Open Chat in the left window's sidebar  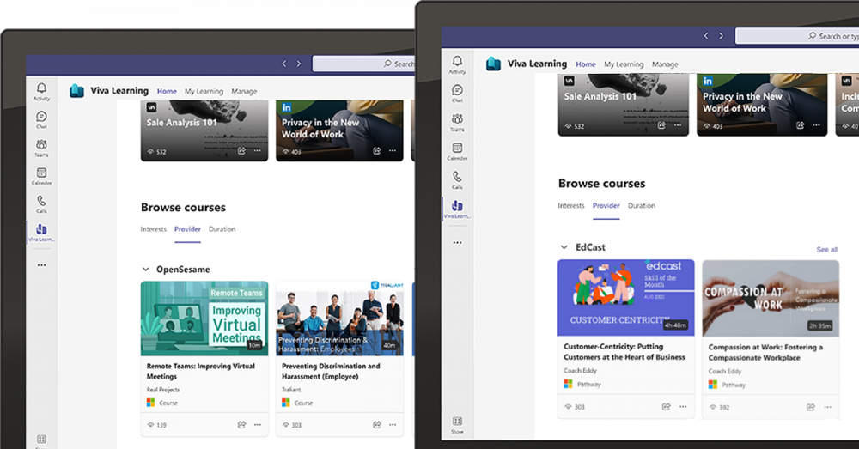41,119
